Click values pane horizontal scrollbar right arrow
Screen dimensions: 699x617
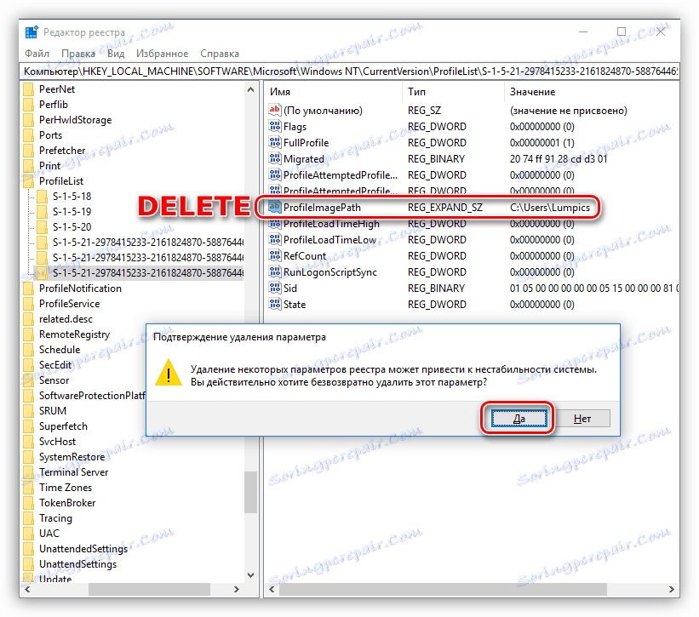point(672,590)
